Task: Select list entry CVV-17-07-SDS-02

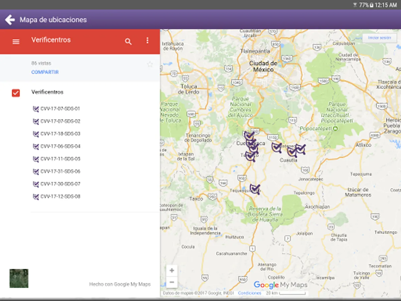Action: pyautogui.click(x=60, y=121)
